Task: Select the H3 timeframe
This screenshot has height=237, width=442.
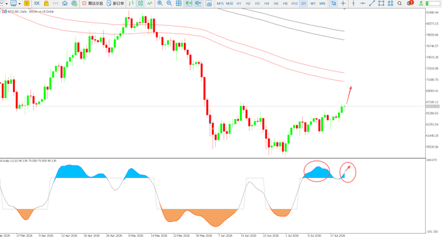Action: [257, 3]
